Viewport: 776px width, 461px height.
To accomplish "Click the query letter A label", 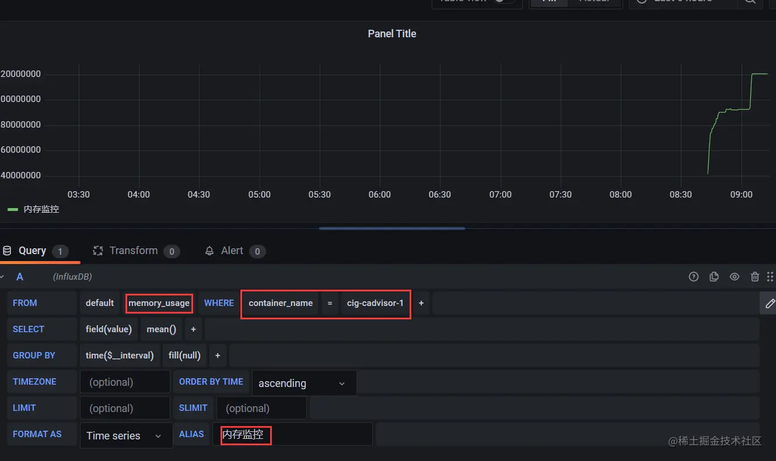I will coord(20,277).
